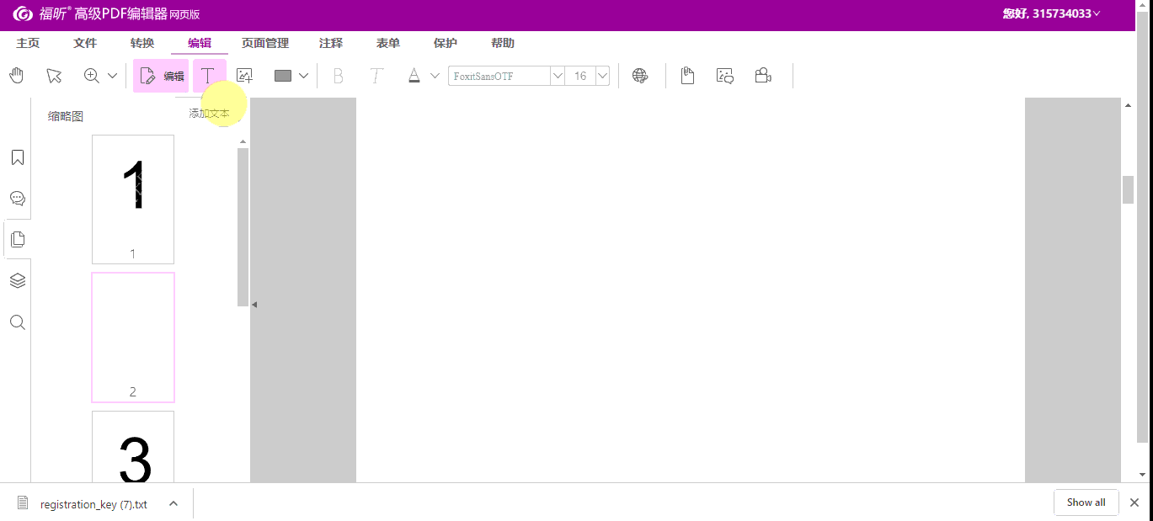Toggle the 编辑 edit object mode
The width and height of the screenshot is (1153, 521).
(x=161, y=76)
